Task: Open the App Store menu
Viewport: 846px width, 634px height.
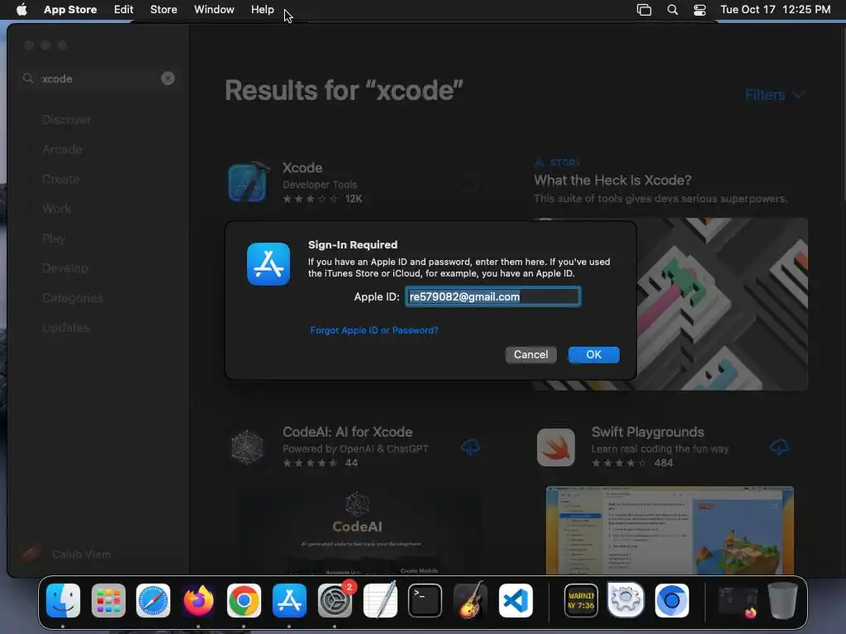Action: tap(70, 10)
